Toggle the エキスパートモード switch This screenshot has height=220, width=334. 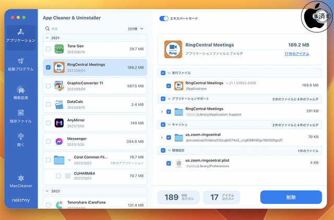tap(164, 18)
